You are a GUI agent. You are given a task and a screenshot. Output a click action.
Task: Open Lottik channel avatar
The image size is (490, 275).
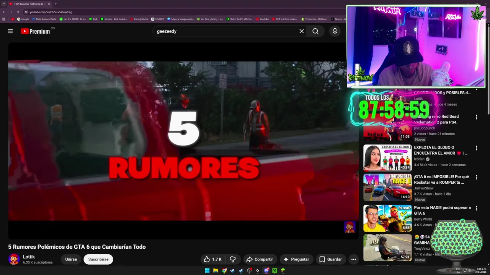[x=14, y=259]
